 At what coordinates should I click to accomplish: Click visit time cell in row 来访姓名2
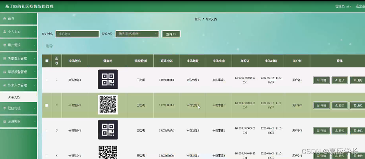[271, 105]
